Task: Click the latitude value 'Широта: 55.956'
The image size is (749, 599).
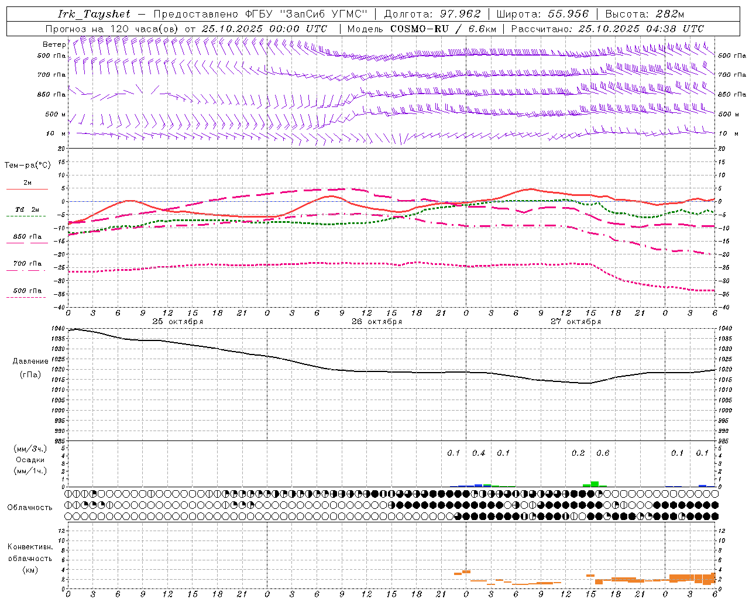Action: point(542,14)
